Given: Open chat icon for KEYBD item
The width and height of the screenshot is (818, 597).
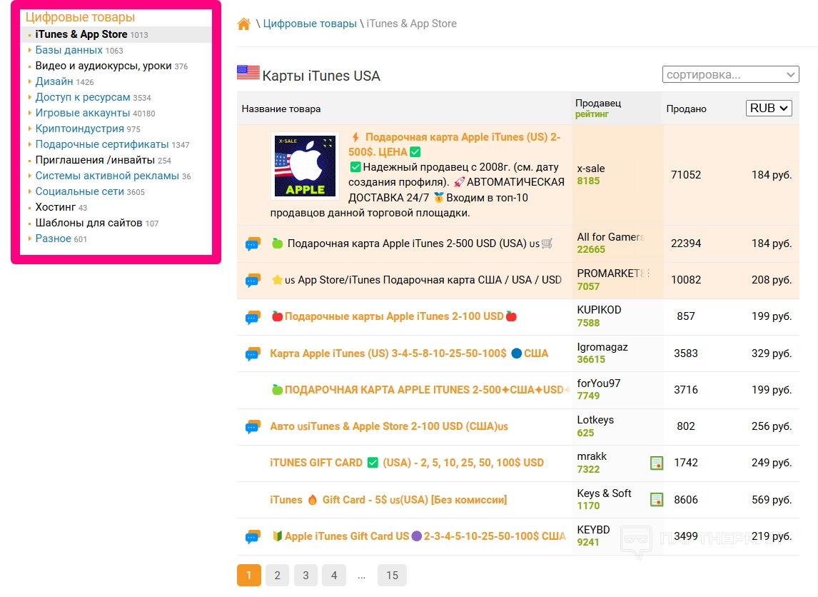Looking at the screenshot, I should (x=253, y=536).
